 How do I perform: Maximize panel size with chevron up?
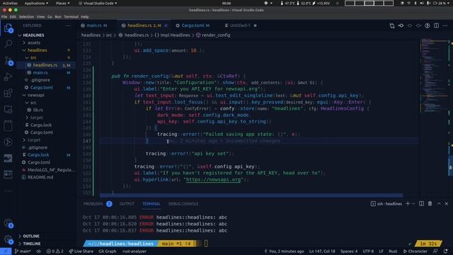pyautogui.click(x=439, y=204)
